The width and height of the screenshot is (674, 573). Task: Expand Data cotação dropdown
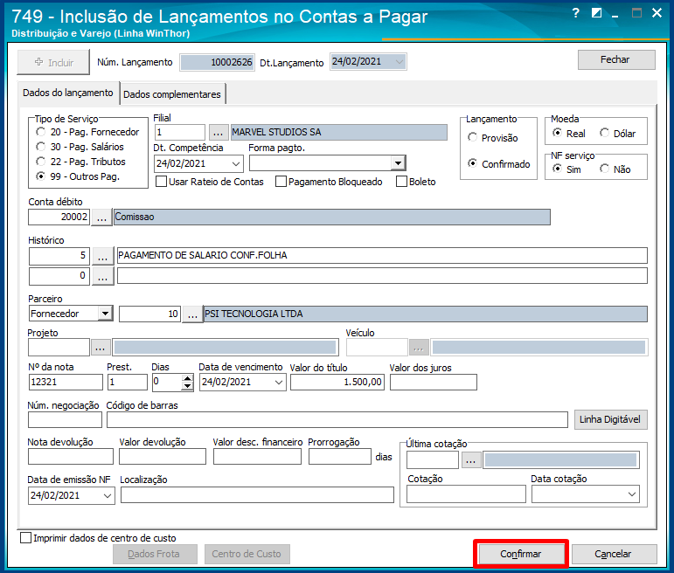click(x=632, y=494)
